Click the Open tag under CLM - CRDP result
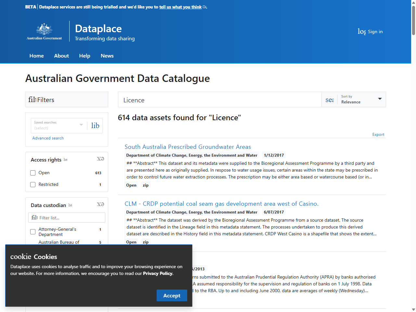The width and height of the screenshot is (416, 312). pos(131,242)
